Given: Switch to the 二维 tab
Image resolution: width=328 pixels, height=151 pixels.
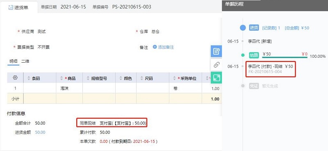Looking at the screenshot, I should click(25, 61).
